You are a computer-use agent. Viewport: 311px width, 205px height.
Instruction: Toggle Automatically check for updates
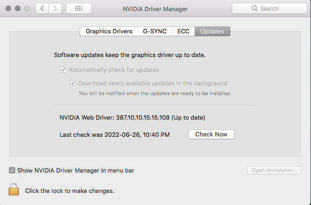click(x=63, y=70)
